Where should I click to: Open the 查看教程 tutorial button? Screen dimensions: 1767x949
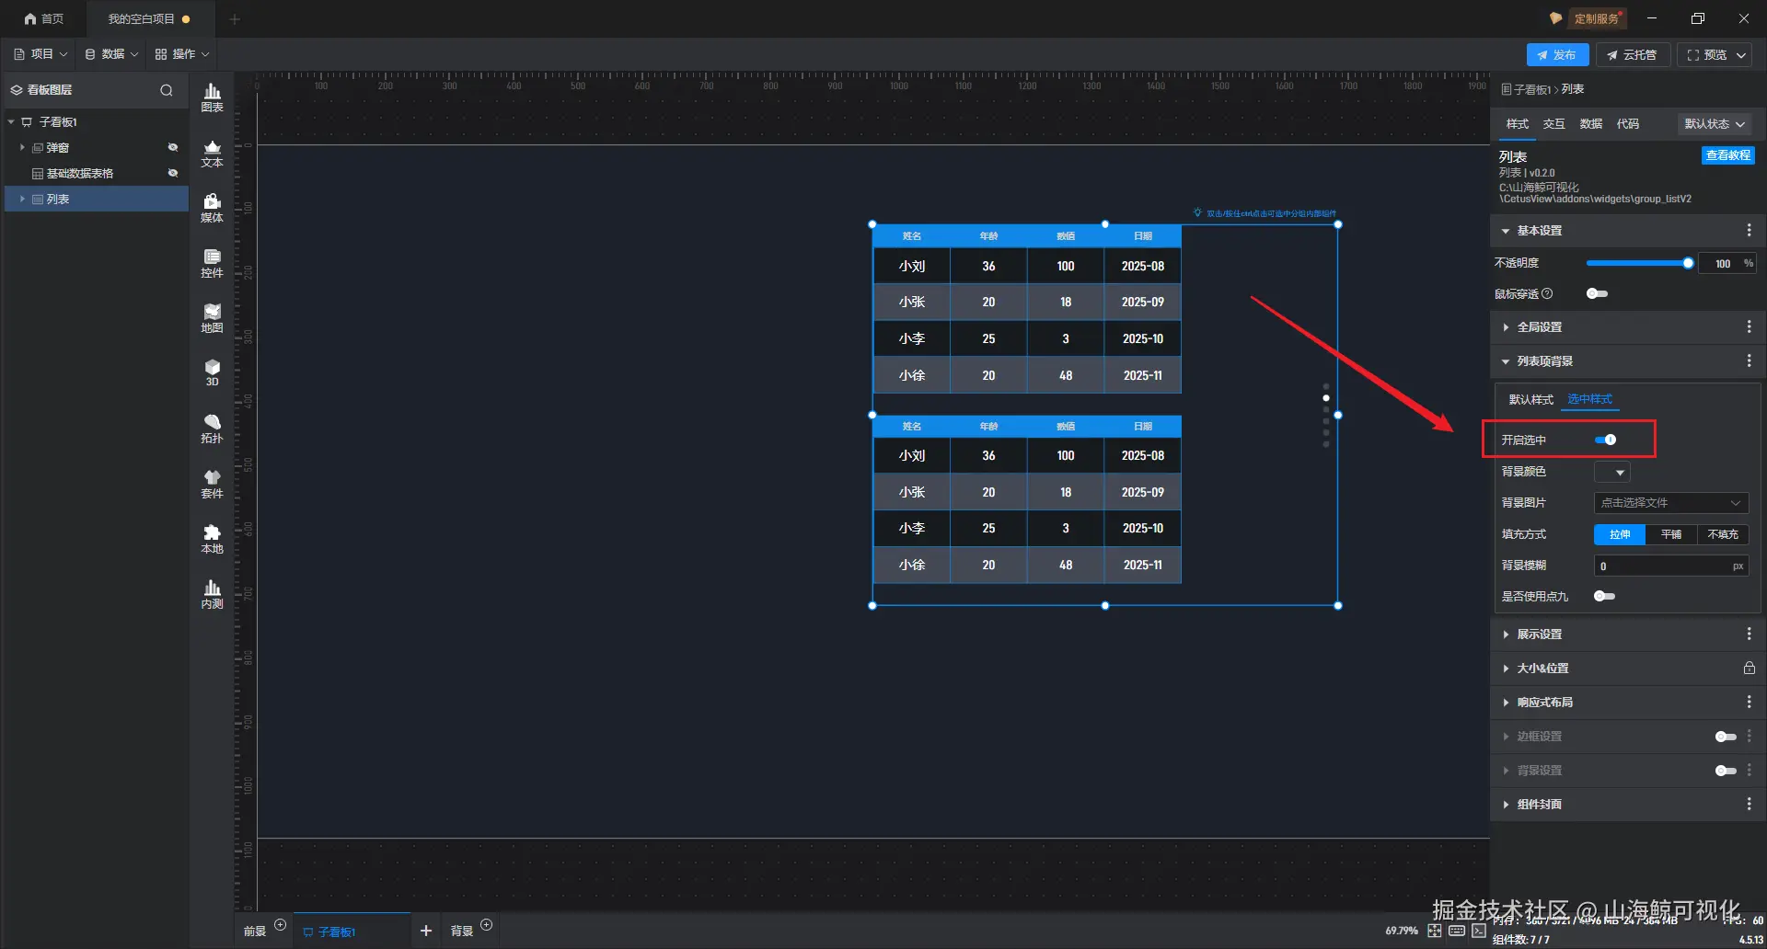1728,155
